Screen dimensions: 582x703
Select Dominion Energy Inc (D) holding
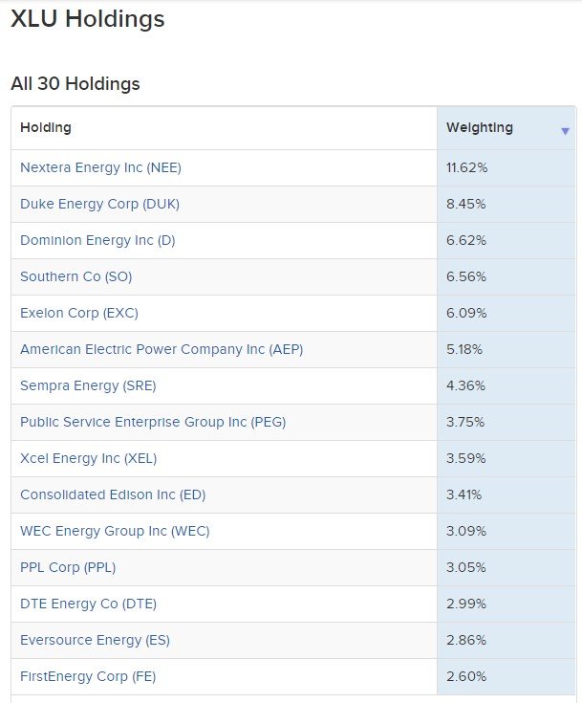pos(97,240)
